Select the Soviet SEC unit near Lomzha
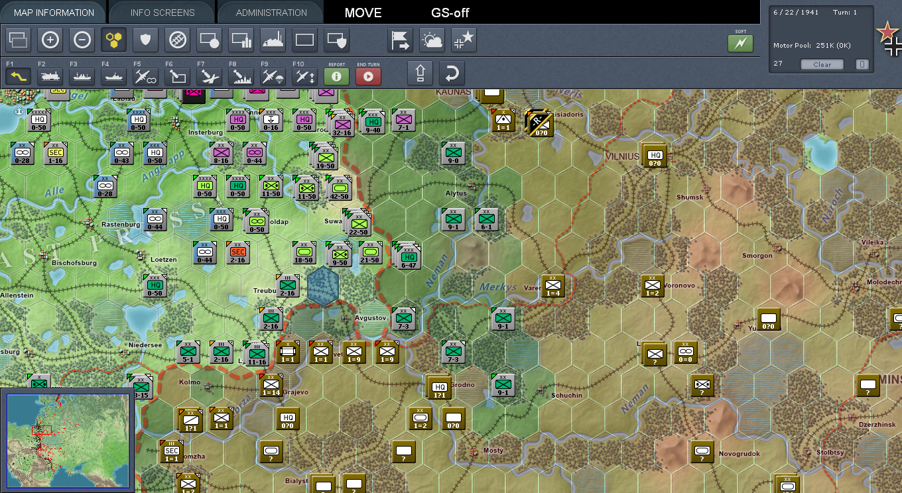Viewport: 902px width, 493px height. [171, 451]
